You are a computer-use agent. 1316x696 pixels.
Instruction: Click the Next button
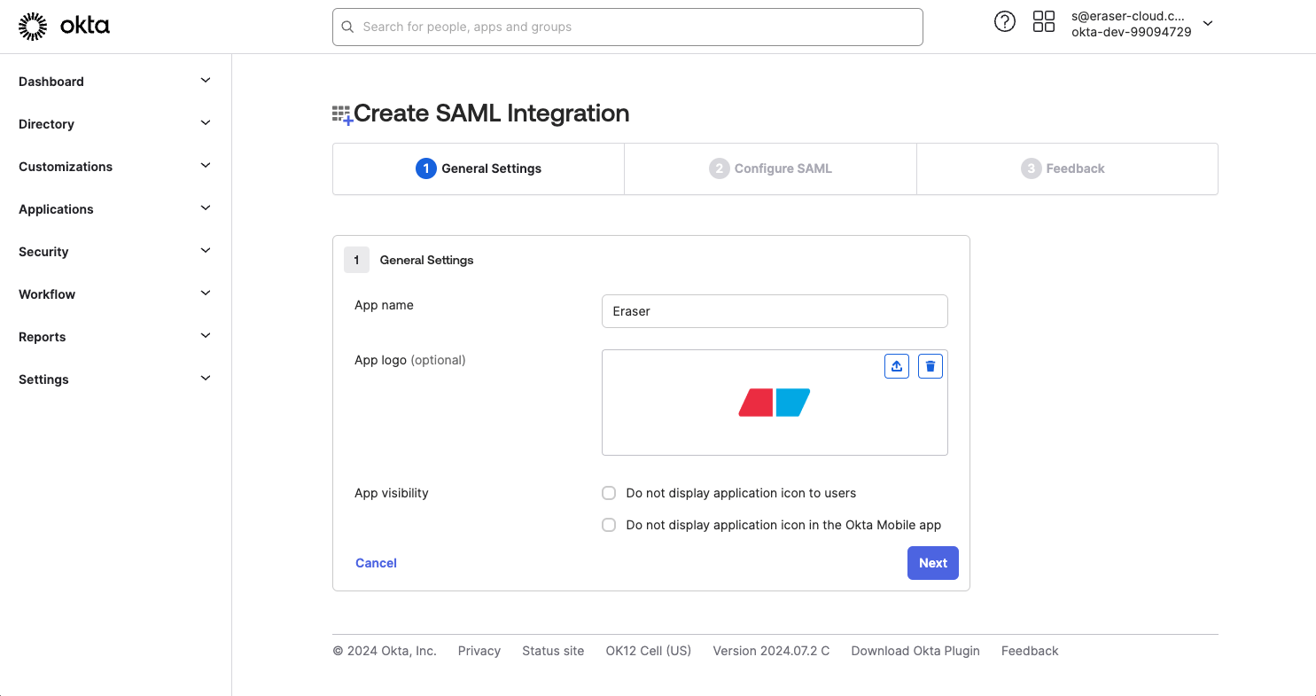[933, 563]
